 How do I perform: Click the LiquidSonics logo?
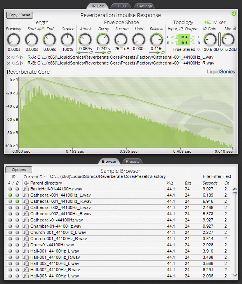(221, 72)
